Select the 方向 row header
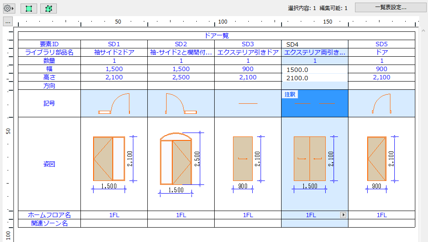Image resolution: width=428 pixels, height=242 pixels. tap(49, 86)
